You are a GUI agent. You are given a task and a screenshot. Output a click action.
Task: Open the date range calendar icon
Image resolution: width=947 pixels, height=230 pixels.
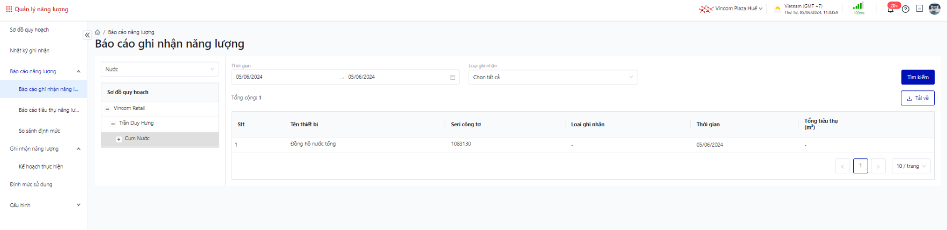pyautogui.click(x=453, y=78)
